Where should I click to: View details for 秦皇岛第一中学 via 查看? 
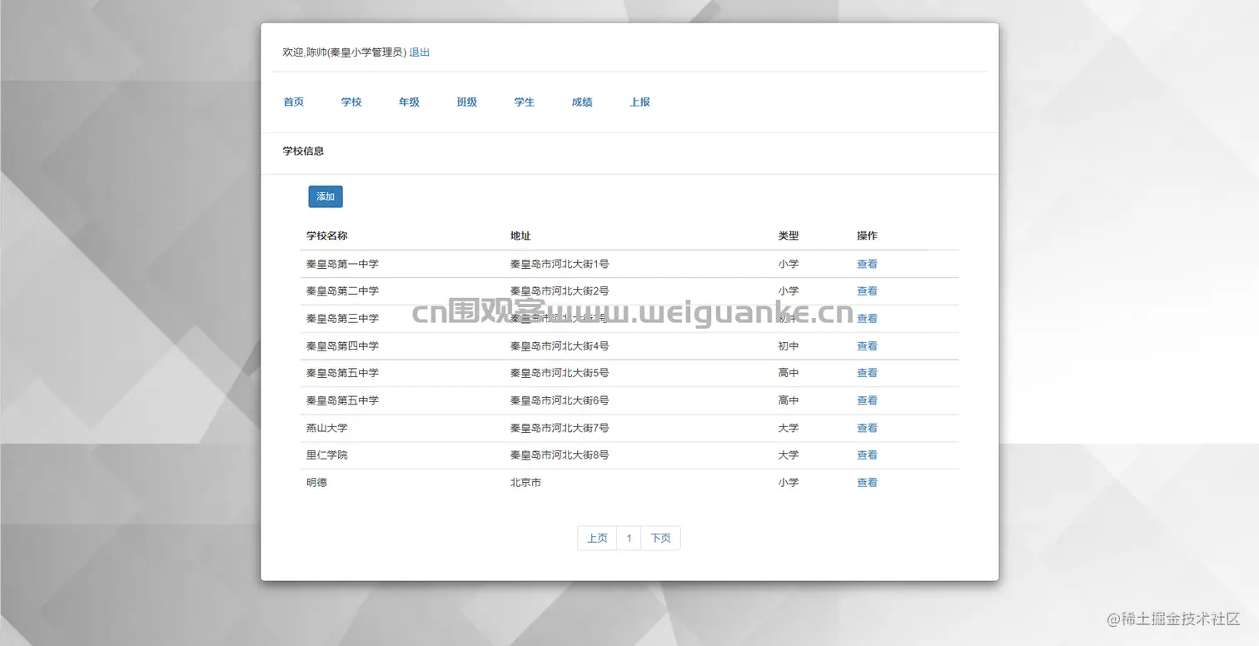click(867, 264)
